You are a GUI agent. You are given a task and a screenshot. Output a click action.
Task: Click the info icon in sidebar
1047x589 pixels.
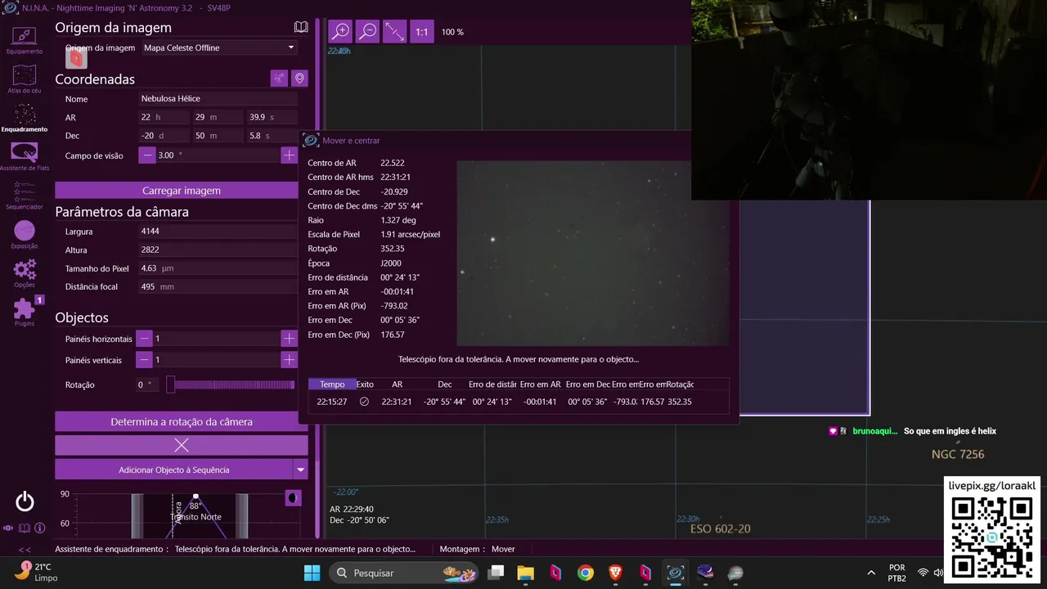(x=38, y=528)
